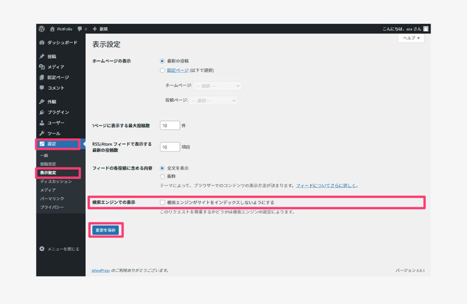Click the plus 新規 icon in admin bar
Image resolution: width=467 pixels, height=304 pixels.
click(x=95, y=29)
